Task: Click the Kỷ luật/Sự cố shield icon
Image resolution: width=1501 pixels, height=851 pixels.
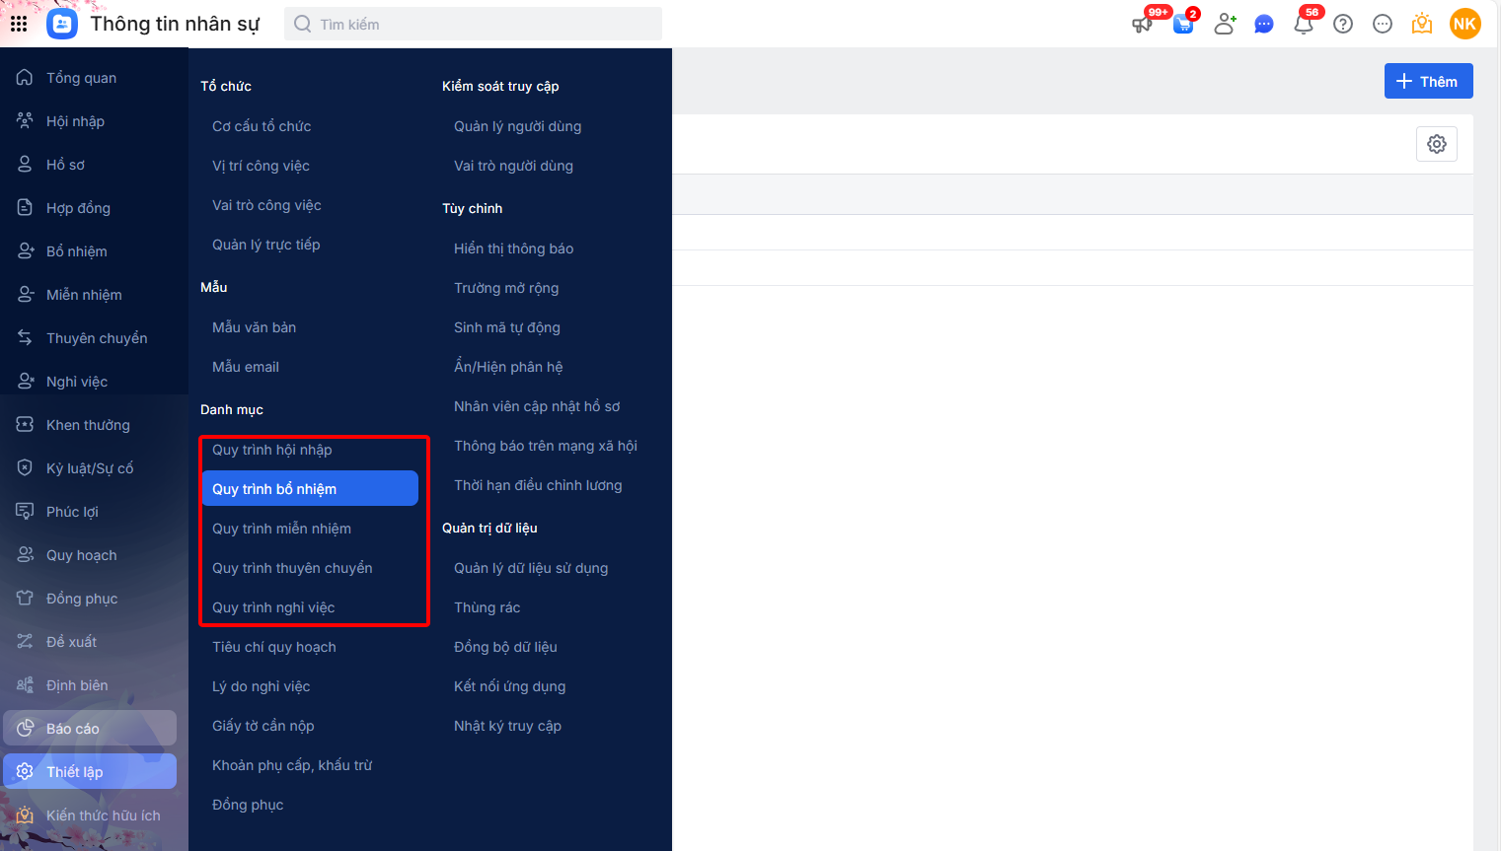Action: 25,468
